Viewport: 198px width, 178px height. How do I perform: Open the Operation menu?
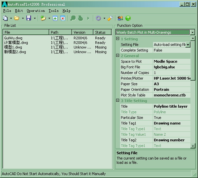[36, 11]
